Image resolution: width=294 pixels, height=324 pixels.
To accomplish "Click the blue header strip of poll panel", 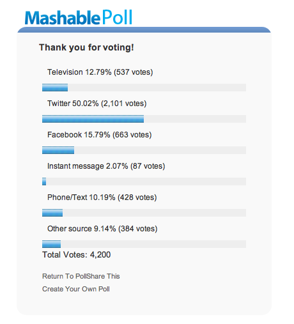I will click(144, 30).
